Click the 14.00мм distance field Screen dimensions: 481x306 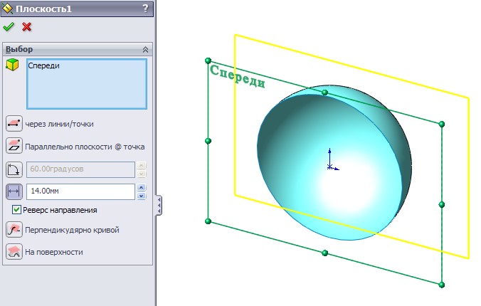coord(80,191)
